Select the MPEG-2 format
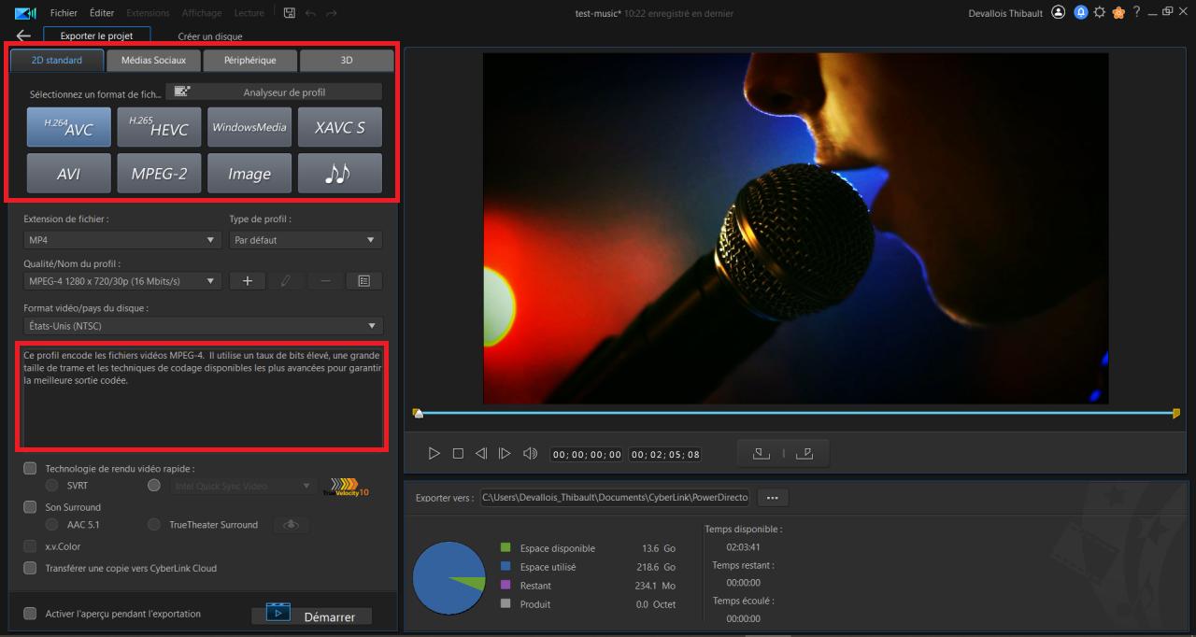 (159, 173)
